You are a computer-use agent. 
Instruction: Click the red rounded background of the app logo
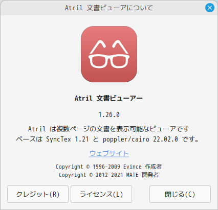point(109,76)
